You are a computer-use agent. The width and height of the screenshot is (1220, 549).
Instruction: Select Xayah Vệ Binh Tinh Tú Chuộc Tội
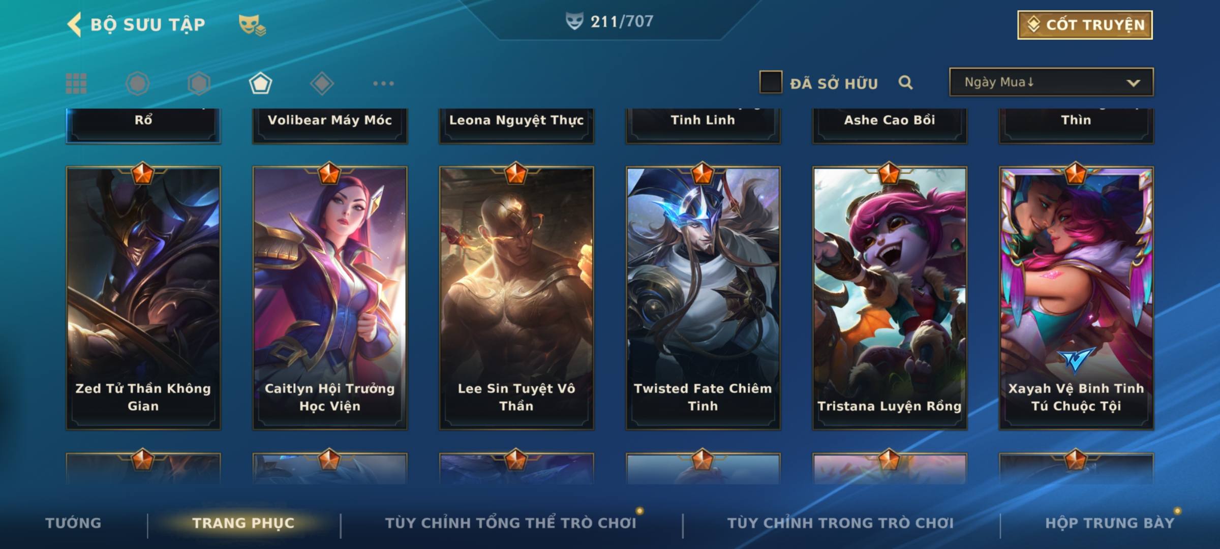click(x=1076, y=298)
